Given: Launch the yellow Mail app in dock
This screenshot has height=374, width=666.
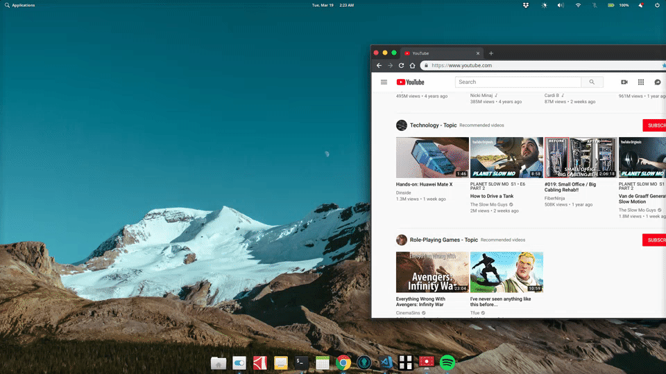Looking at the screenshot, I should (281, 363).
